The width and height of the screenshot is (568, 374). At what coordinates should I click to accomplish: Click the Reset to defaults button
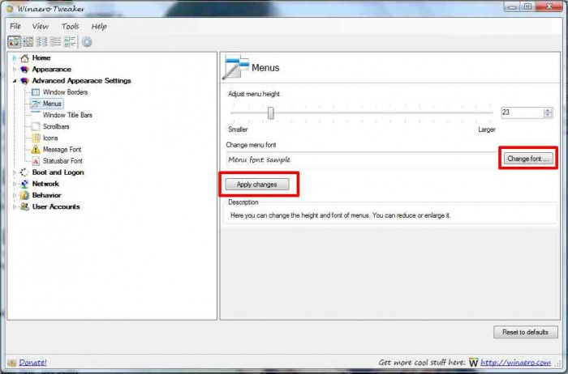[x=526, y=332]
